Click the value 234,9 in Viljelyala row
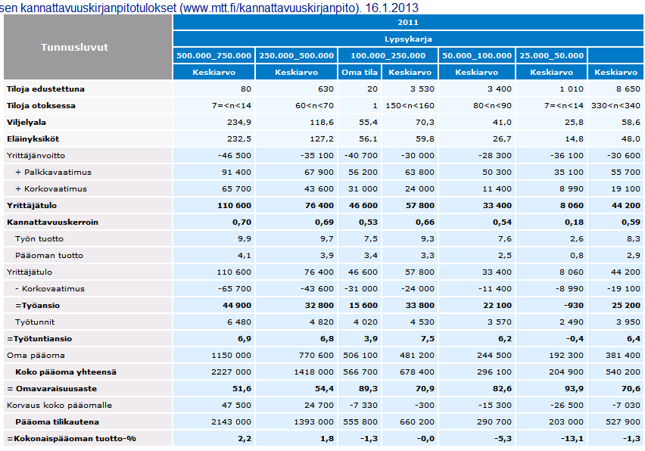 [239, 122]
